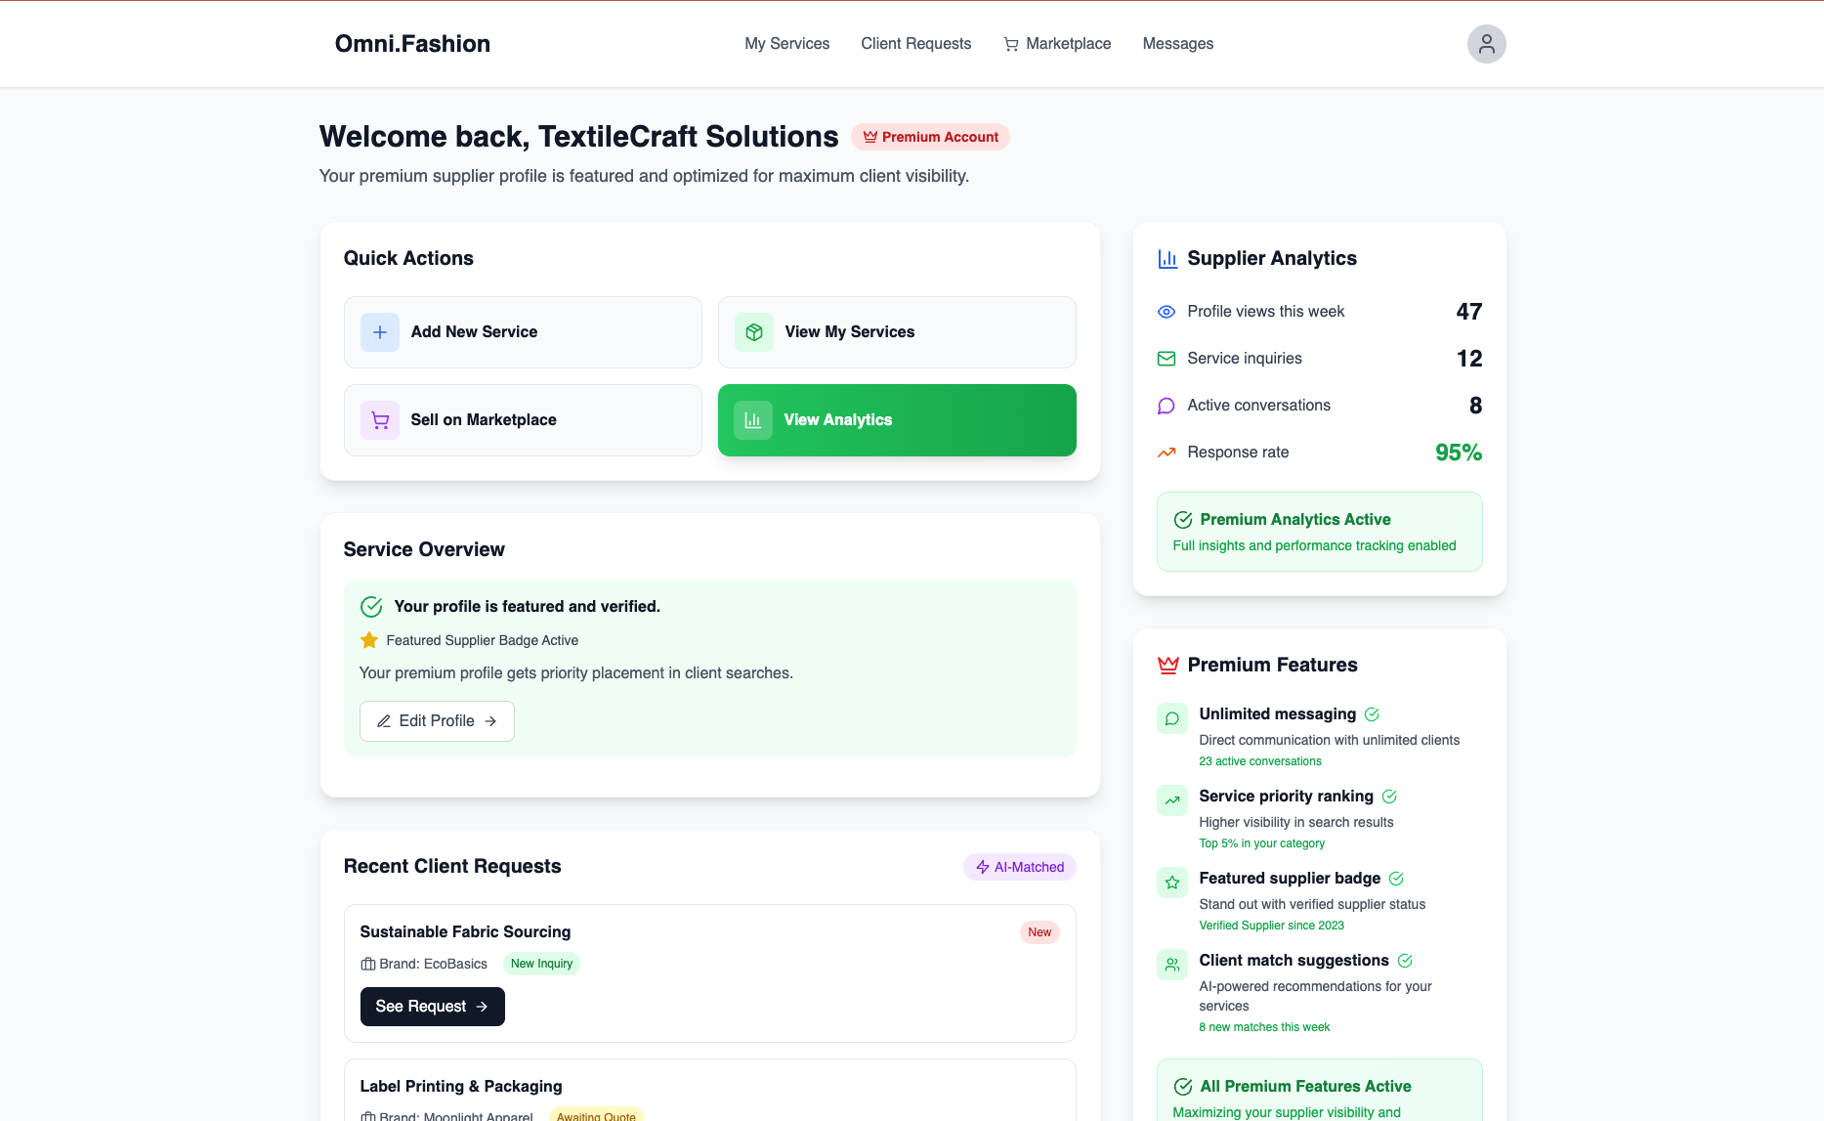Click the 8 active conversations value
Viewport: 1824px width, 1121px height.
coord(1475,406)
